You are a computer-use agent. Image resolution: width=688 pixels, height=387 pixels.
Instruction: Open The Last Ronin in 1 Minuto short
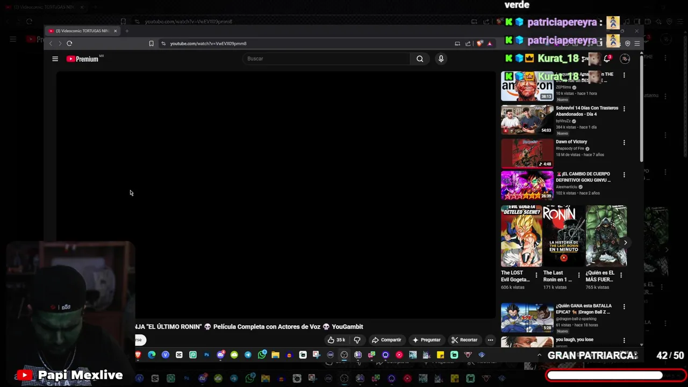[x=563, y=236]
